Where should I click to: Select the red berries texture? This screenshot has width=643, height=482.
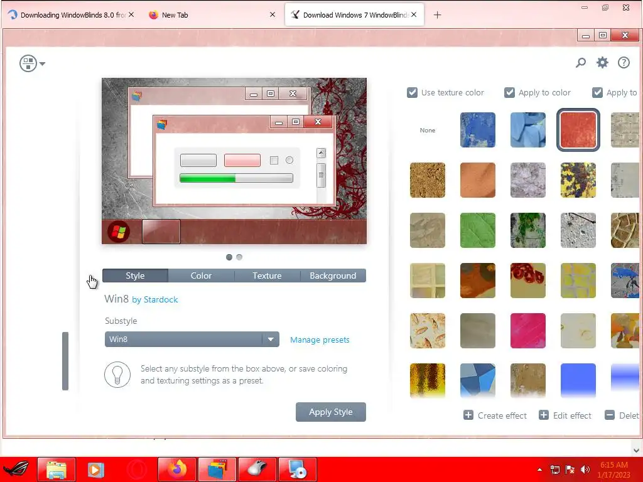527,281
